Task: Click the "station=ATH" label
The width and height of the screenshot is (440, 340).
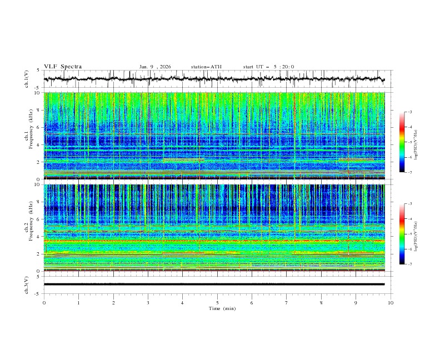Action: (206, 67)
